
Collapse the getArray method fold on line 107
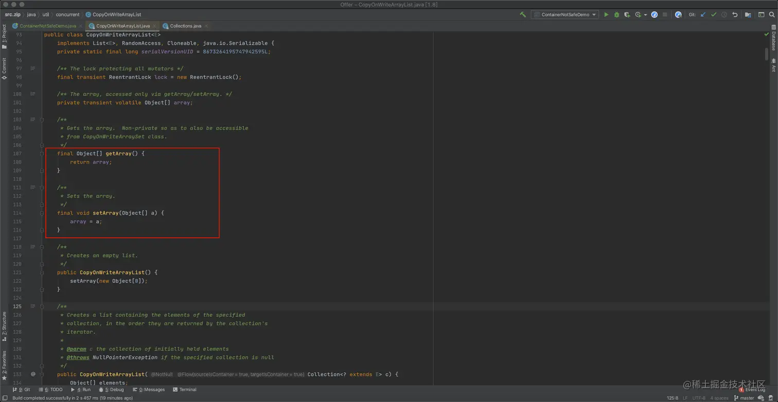coord(42,154)
